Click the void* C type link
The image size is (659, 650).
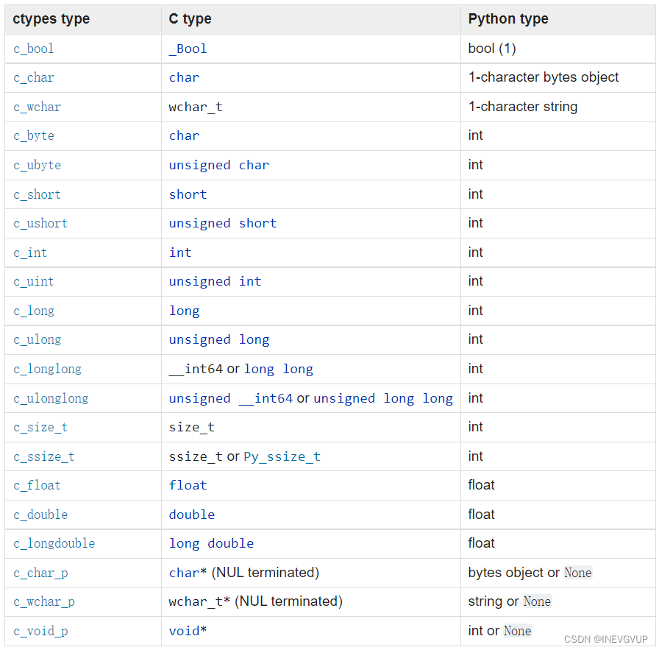pyautogui.click(x=188, y=631)
